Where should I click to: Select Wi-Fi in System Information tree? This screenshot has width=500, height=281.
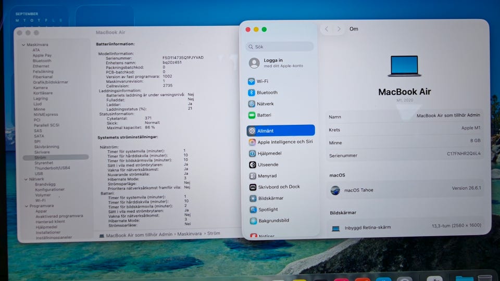click(41, 200)
